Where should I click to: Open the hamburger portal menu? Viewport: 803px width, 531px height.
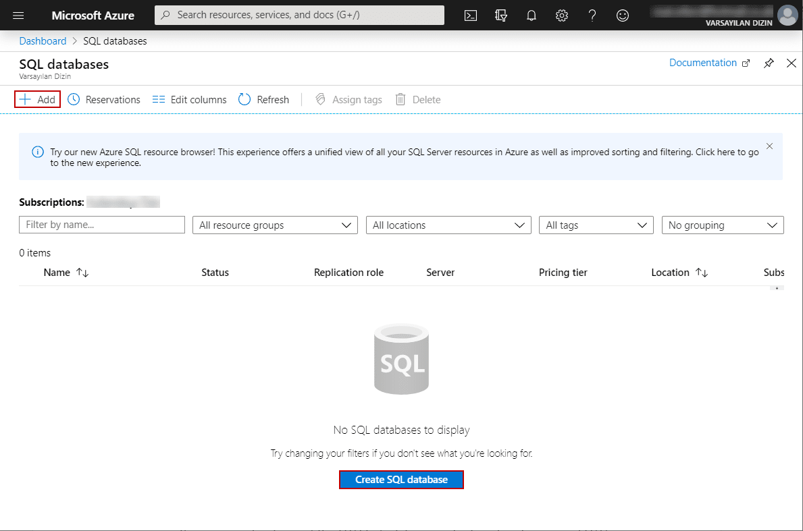pyautogui.click(x=18, y=16)
